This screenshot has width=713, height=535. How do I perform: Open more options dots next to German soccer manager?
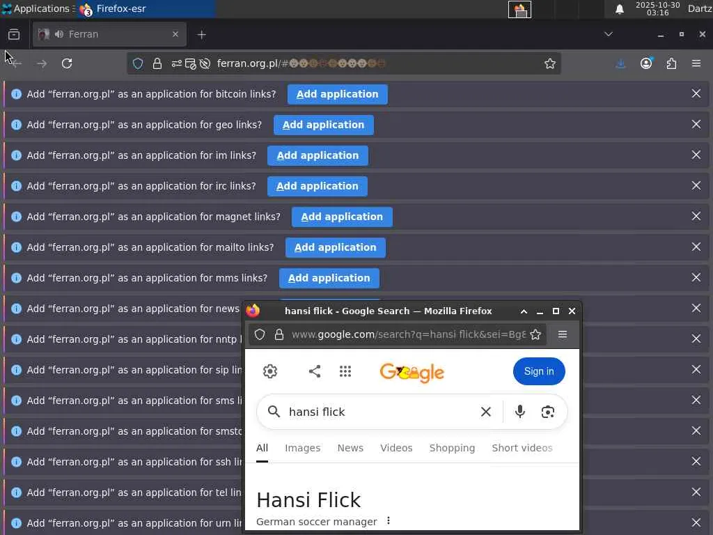[x=389, y=521]
